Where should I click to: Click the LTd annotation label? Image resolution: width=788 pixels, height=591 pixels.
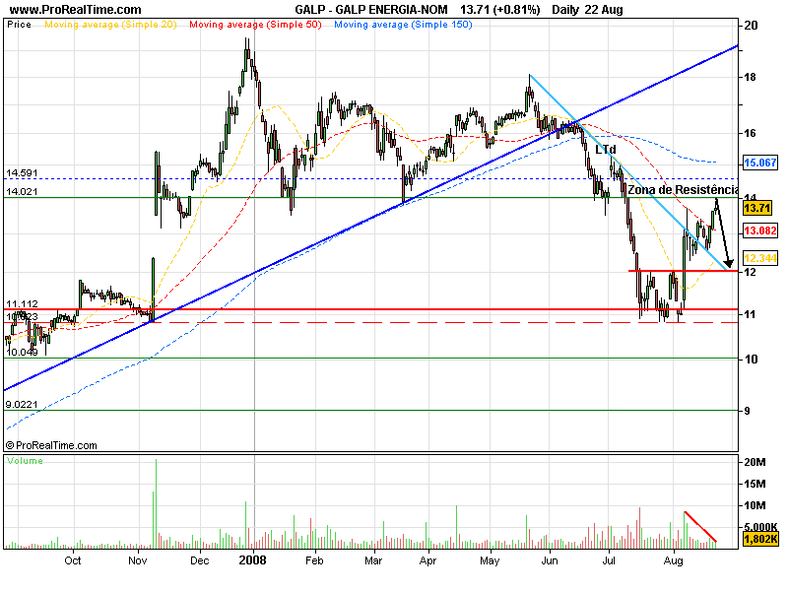point(606,150)
